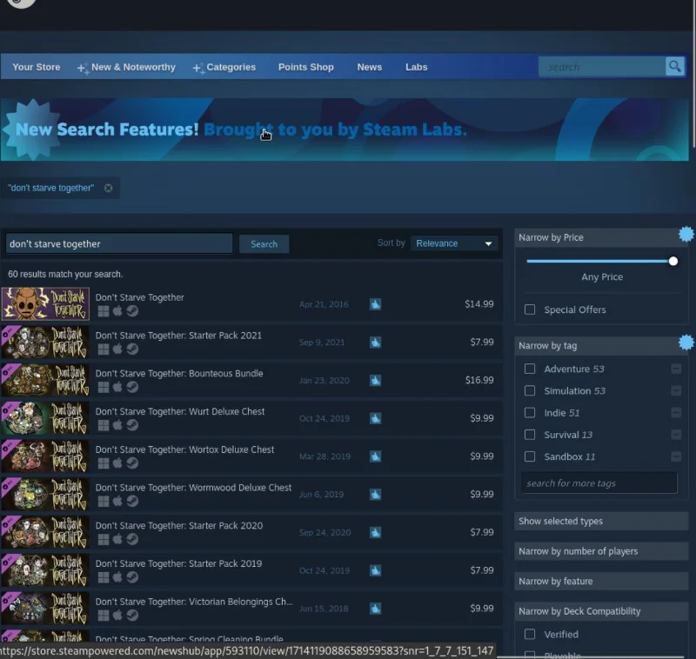Click review icon on Starter Pack 2019 row
The height and width of the screenshot is (659, 696).
point(376,570)
